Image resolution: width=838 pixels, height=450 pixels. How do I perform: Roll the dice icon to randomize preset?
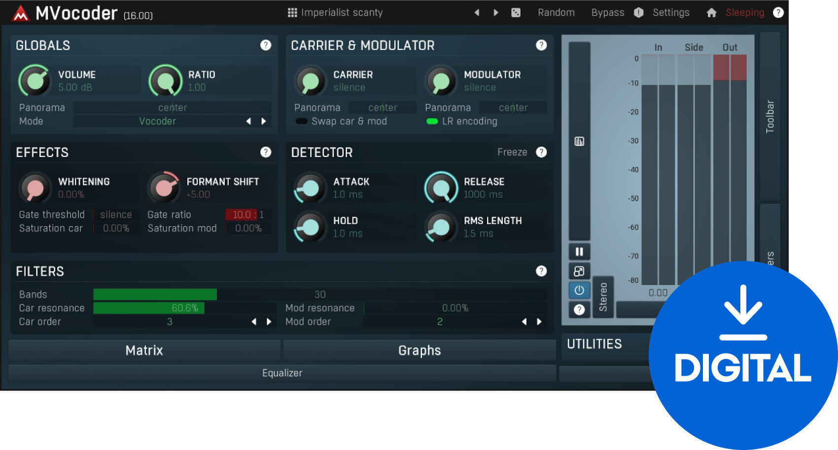(516, 12)
